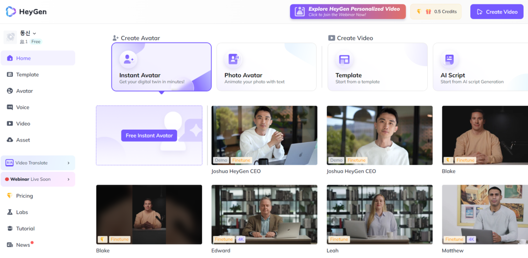Open the Voice section

pyautogui.click(x=38, y=107)
